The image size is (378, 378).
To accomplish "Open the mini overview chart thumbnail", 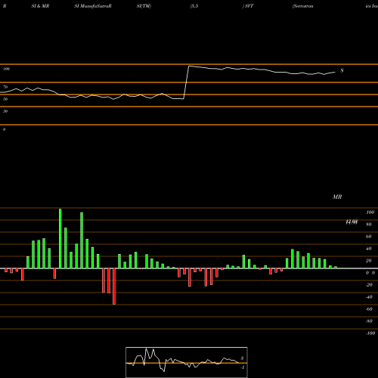I will coord(187,362).
